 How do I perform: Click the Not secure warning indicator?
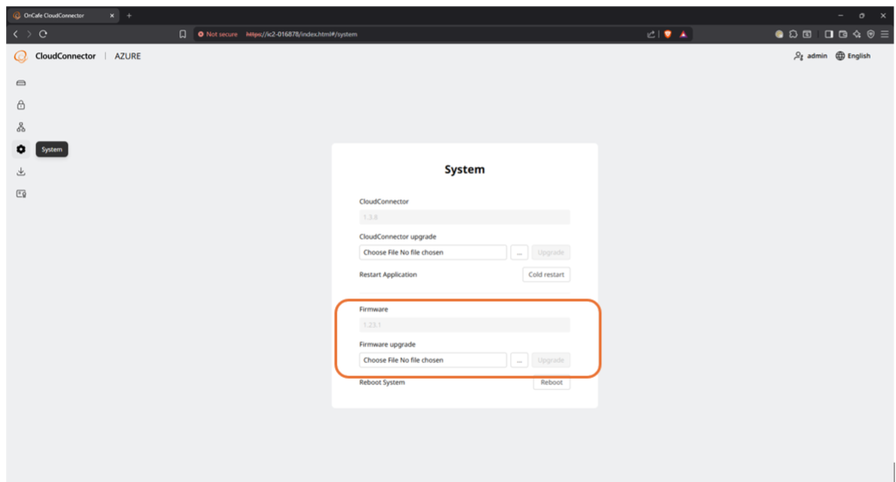coord(217,34)
